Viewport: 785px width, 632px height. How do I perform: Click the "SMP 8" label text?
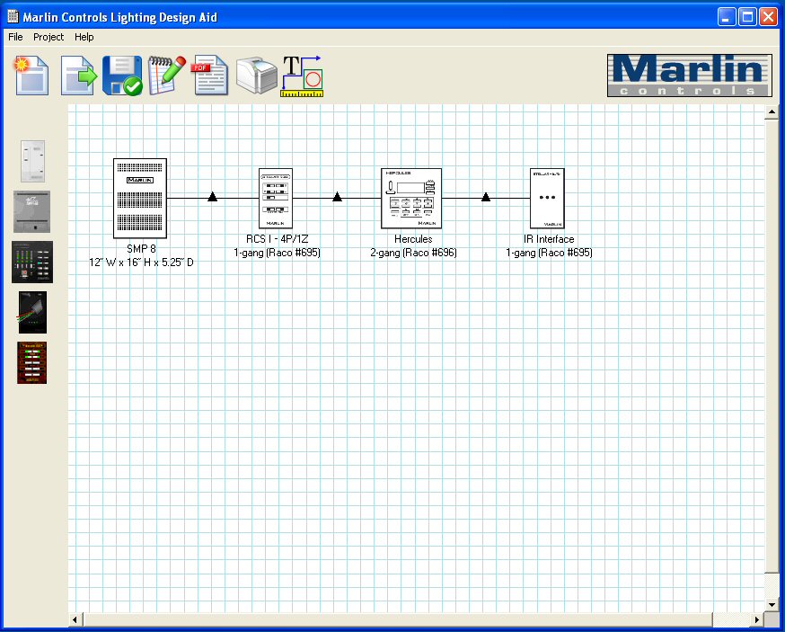click(x=141, y=249)
